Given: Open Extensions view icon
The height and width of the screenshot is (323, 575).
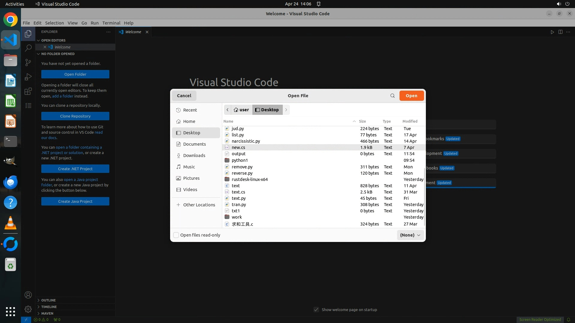Looking at the screenshot, I should (x=28, y=91).
